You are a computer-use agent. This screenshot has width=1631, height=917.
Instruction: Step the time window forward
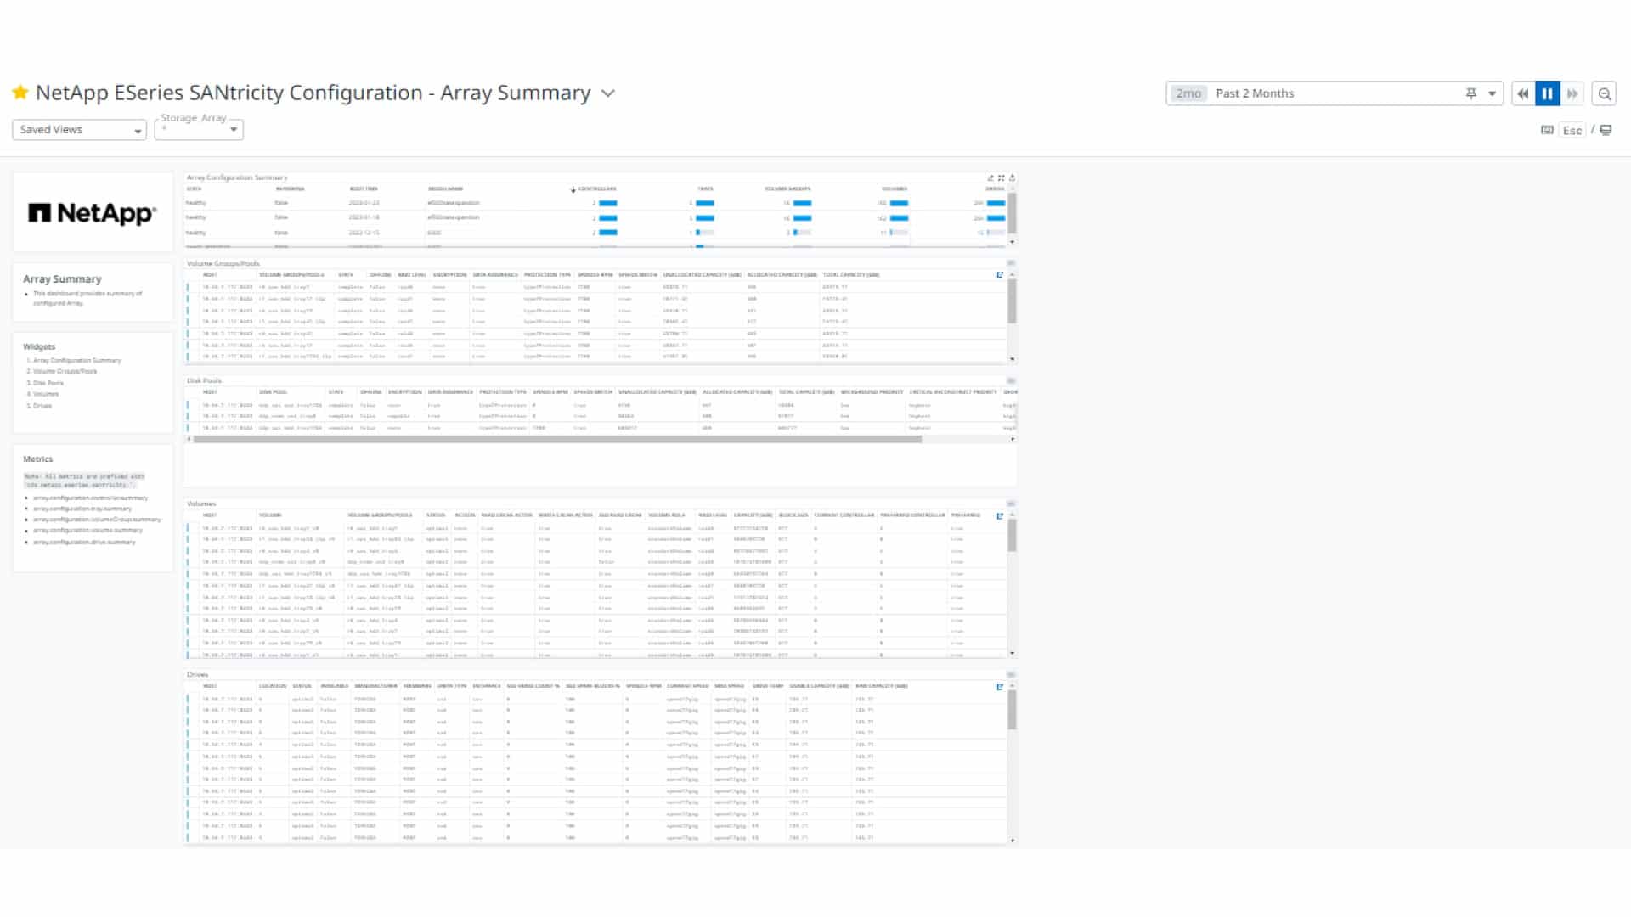[1572, 93]
